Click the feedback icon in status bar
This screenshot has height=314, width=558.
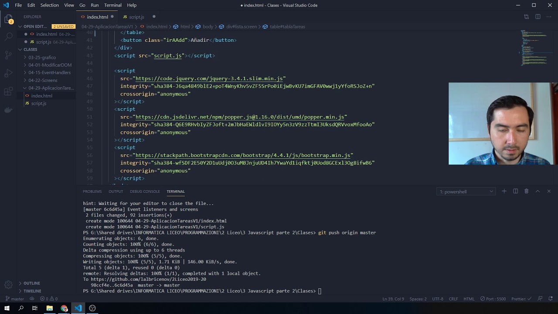540,299
